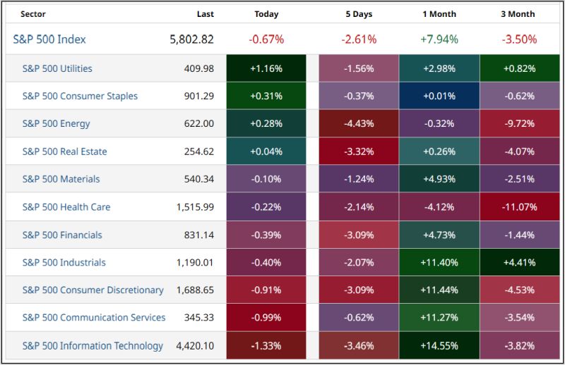565x365 pixels.
Task: Click the 3 Month column header
Action: pyautogui.click(x=518, y=14)
